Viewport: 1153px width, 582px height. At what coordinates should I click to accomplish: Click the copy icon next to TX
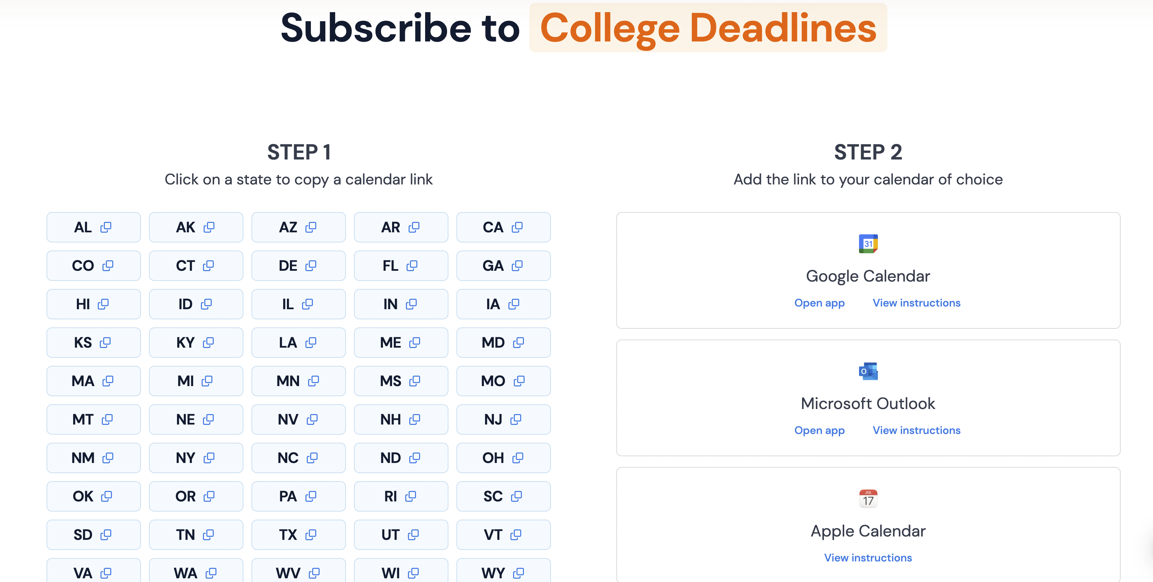[x=311, y=534]
